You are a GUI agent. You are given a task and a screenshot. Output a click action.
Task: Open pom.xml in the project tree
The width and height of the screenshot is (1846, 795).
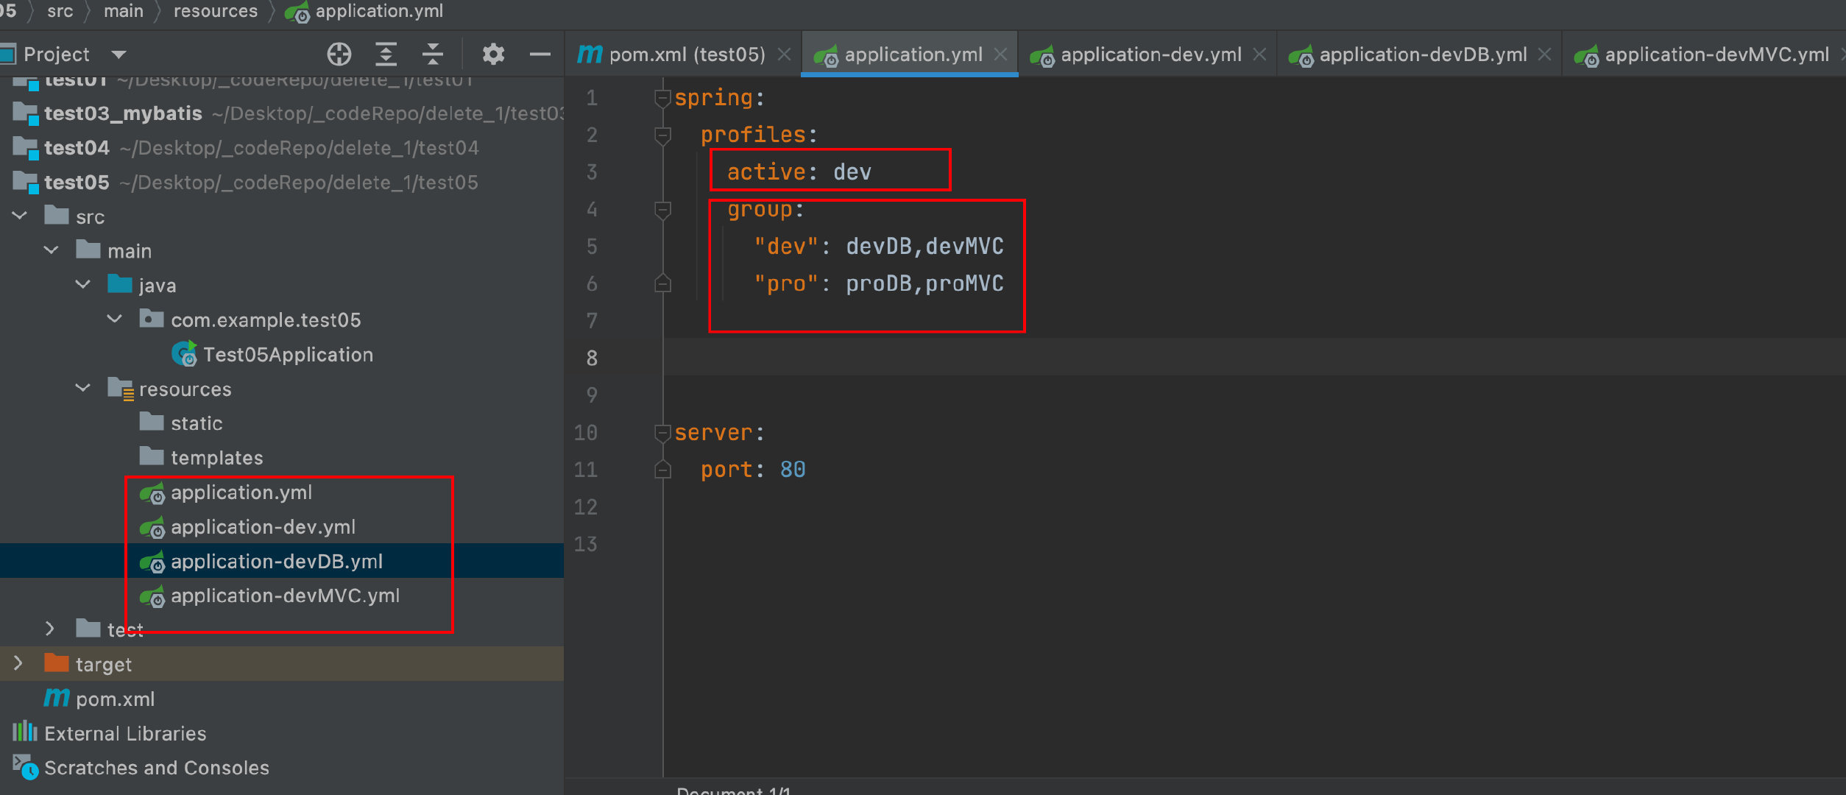pyautogui.click(x=115, y=699)
